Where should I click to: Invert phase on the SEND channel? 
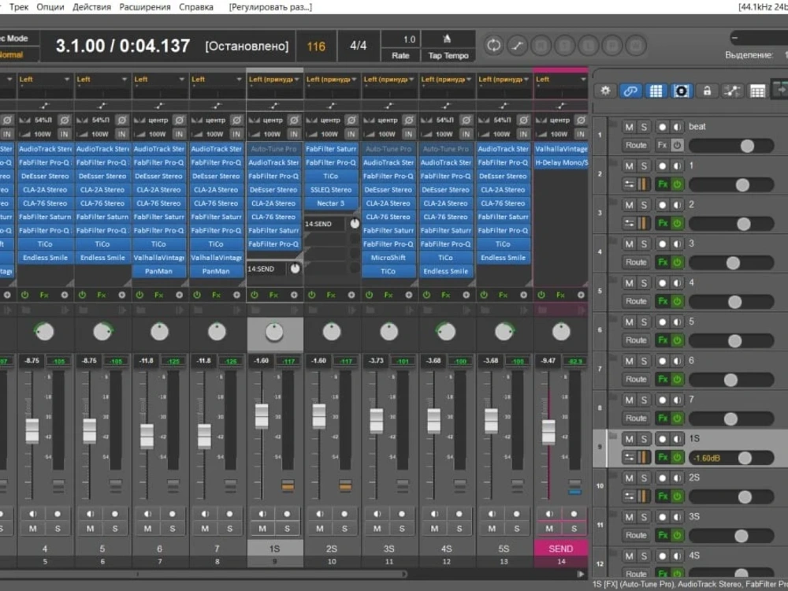tap(581, 120)
